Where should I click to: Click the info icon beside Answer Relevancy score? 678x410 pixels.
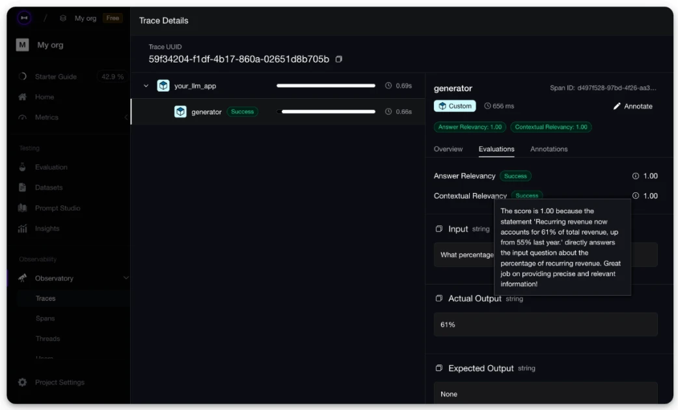pyautogui.click(x=636, y=176)
